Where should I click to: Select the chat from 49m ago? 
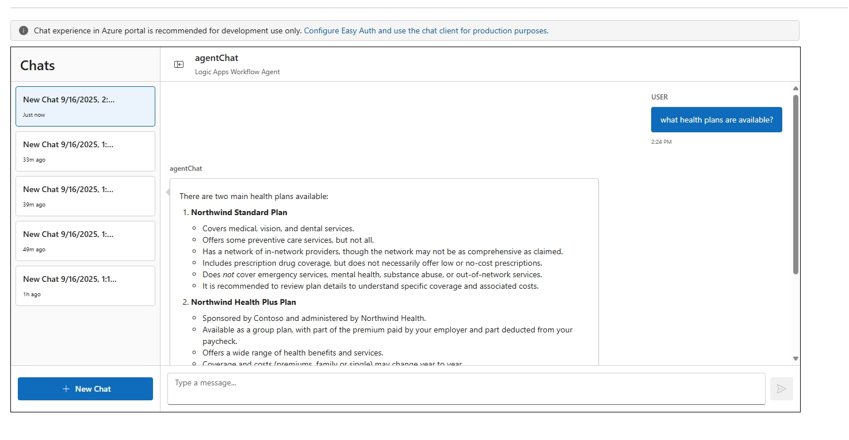coord(85,240)
